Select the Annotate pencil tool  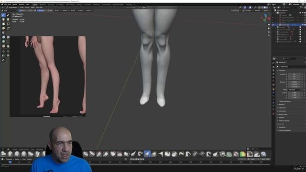(x=3, y=60)
